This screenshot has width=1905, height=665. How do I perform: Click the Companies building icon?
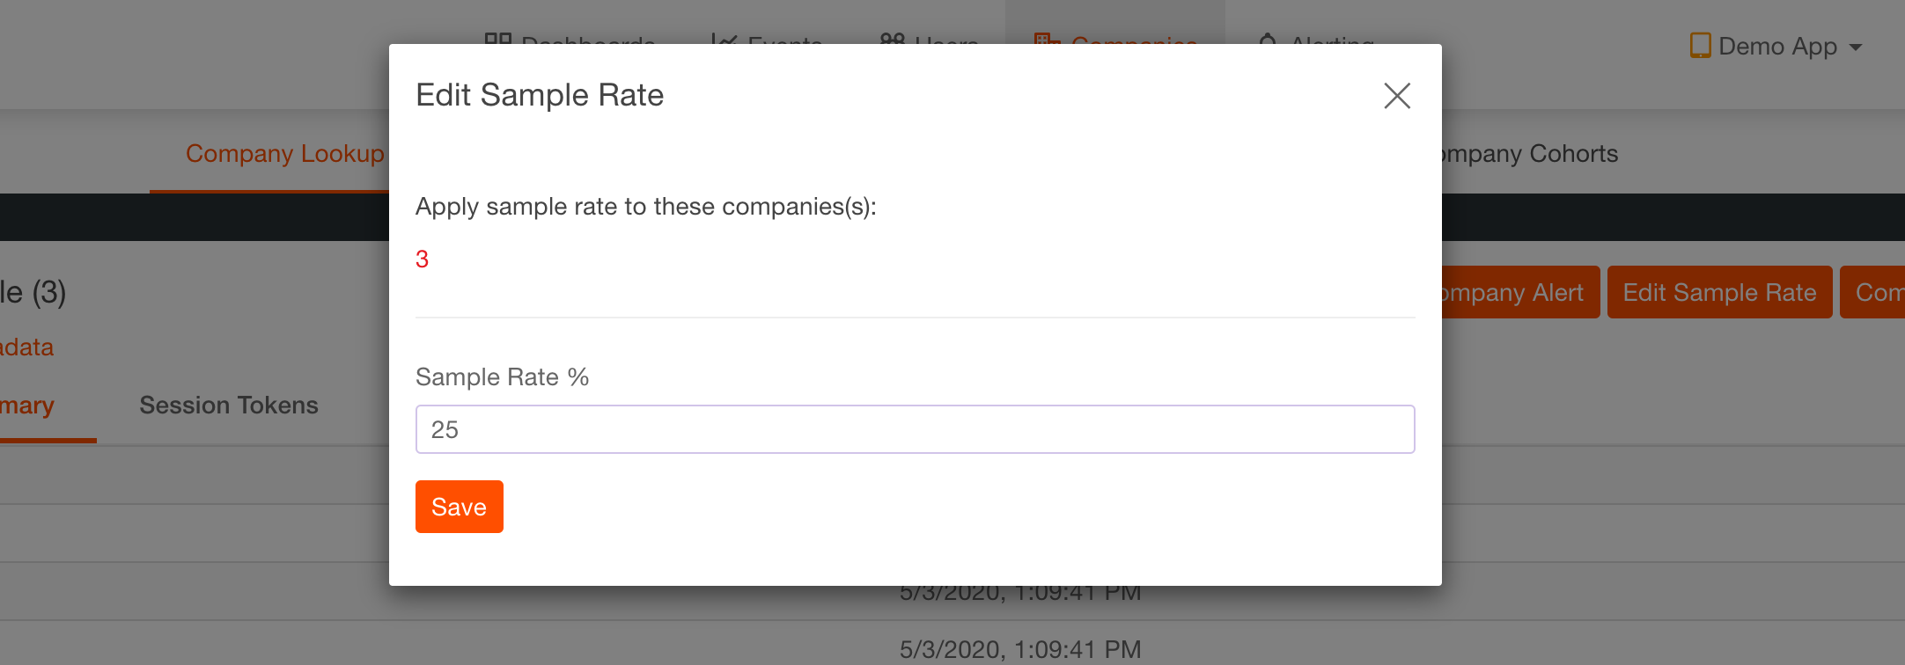(1047, 40)
